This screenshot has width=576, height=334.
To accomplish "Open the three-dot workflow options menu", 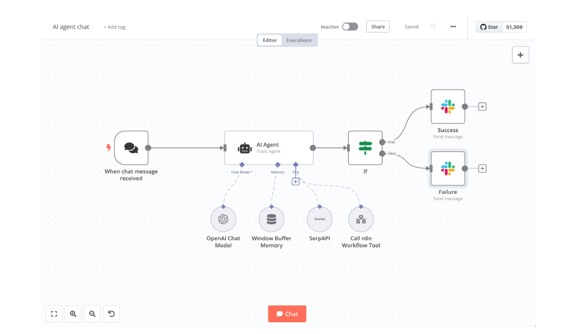I will tap(453, 27).
